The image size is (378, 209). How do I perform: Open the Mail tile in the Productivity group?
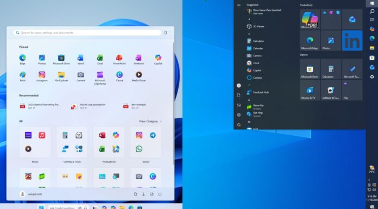[x=352, y=20]
